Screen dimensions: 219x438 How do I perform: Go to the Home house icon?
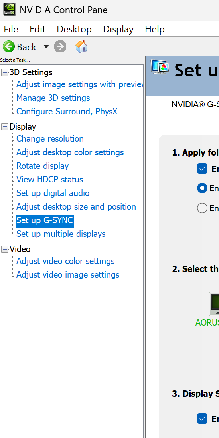(x=81, y=46)
